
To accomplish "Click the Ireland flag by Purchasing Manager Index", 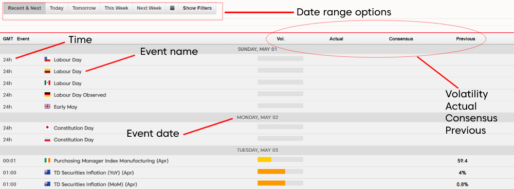I will 47,161.
